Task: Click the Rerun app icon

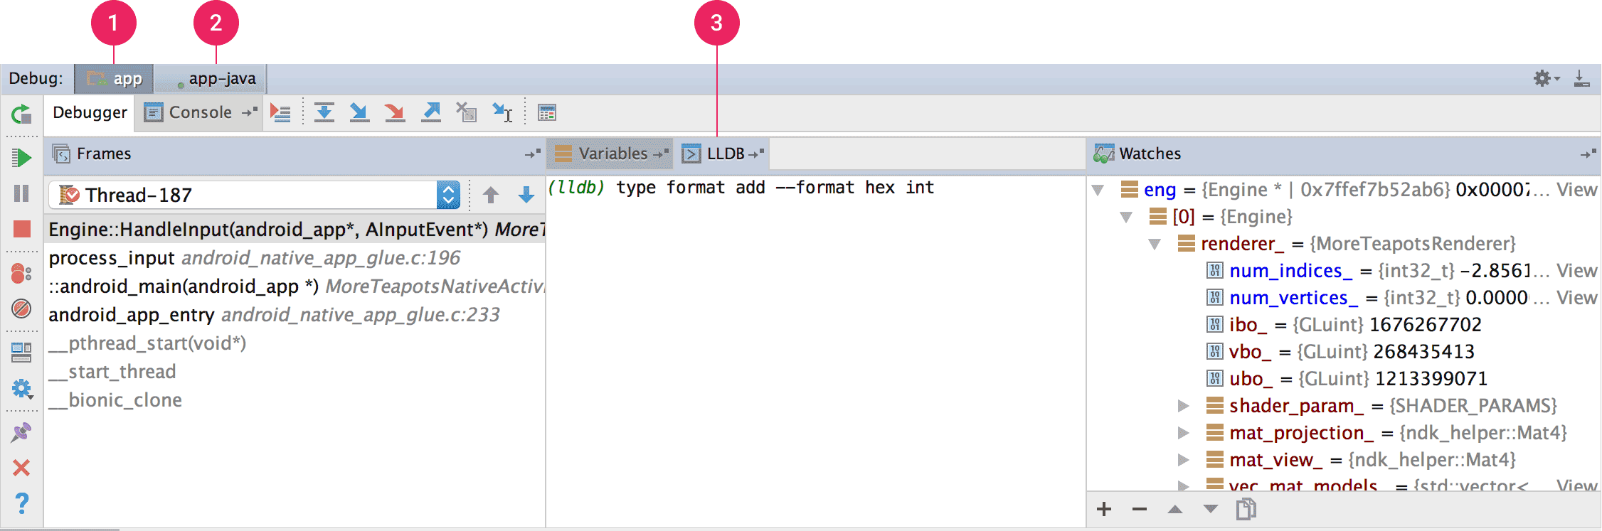Action: click(x=21, y=114)
